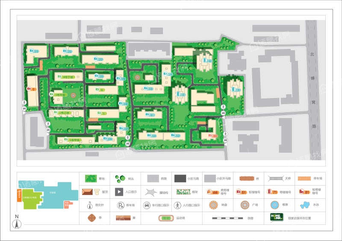Click the salmon block in the overview minimap

pyautogui.click(x=68, y=205)
